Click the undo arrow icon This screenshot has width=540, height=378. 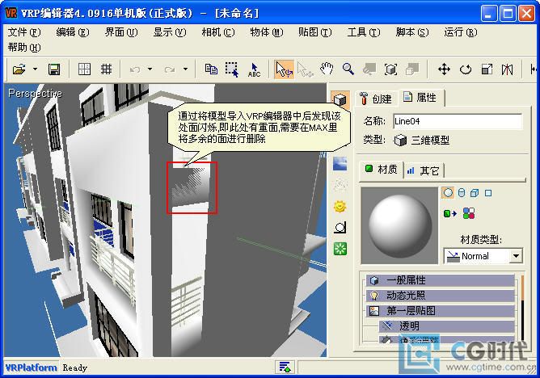tap(135, 69)
